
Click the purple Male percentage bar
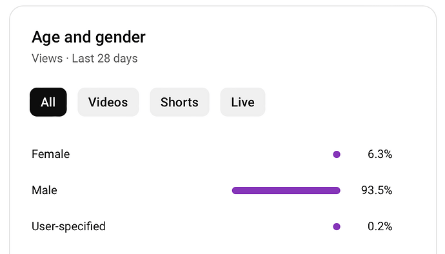click(286, 190)
